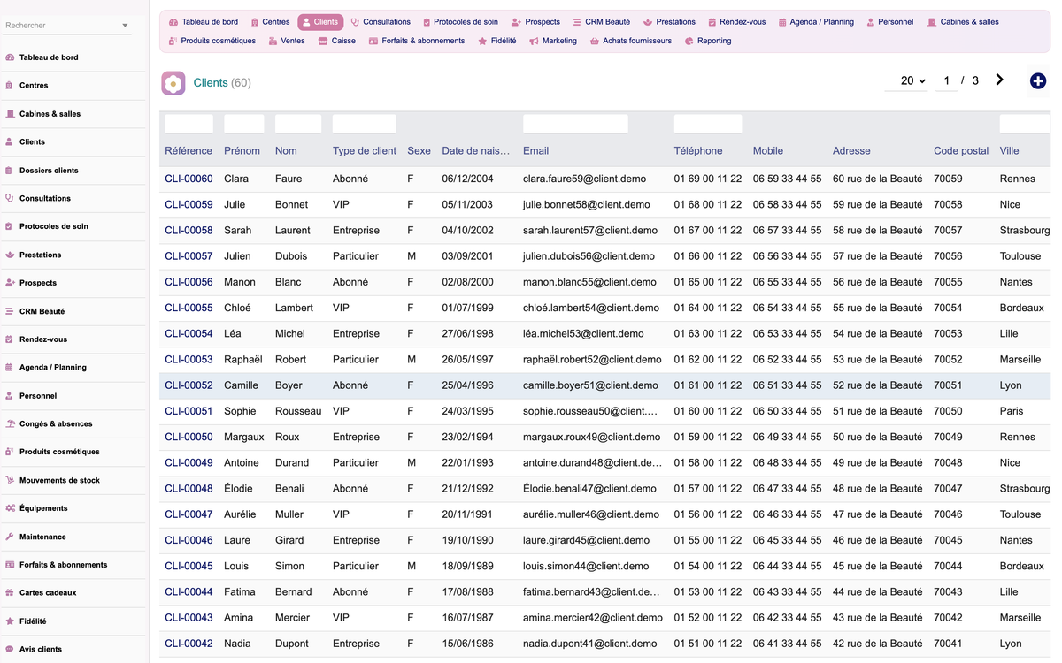Click the Cabines & salles sidebar icon
This screenshot has width=1062, height=663.
coord(10,114)
